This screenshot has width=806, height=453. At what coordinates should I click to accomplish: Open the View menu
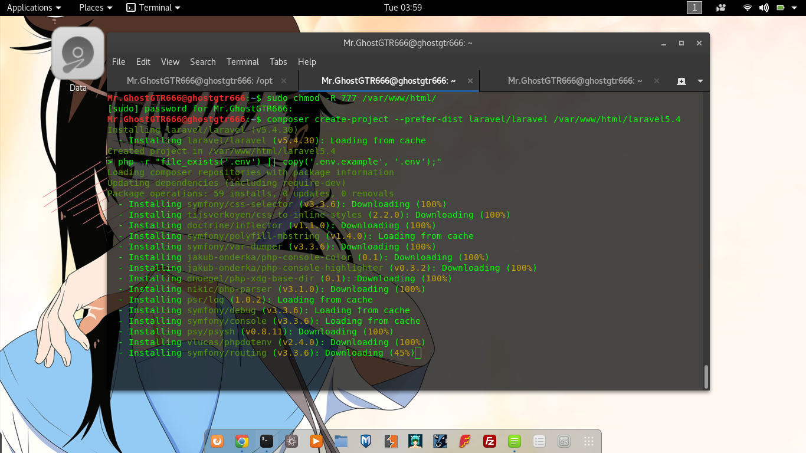170,62
